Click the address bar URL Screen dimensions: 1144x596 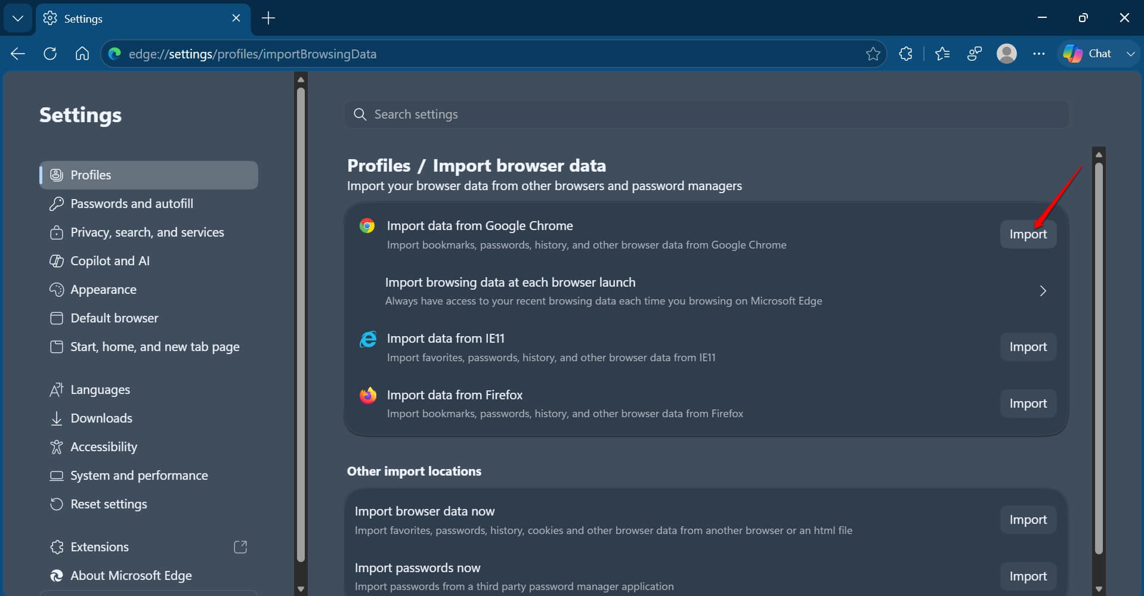click(252, 54)
